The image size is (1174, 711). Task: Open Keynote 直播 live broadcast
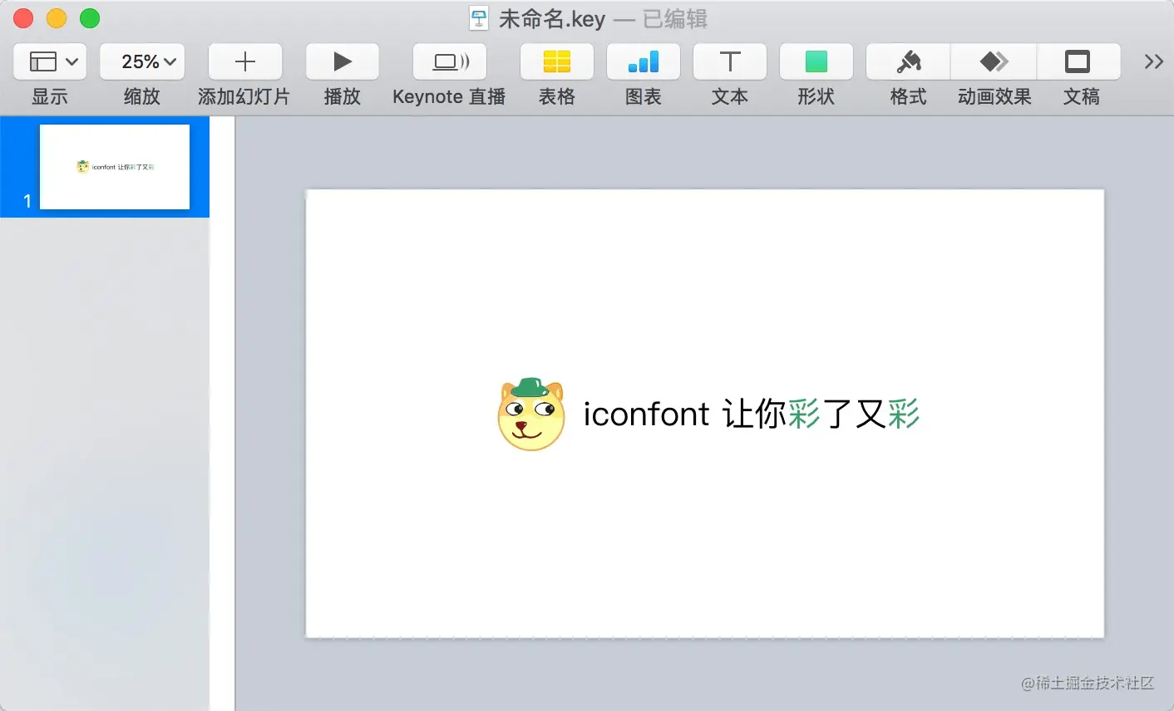pos(449,61)
